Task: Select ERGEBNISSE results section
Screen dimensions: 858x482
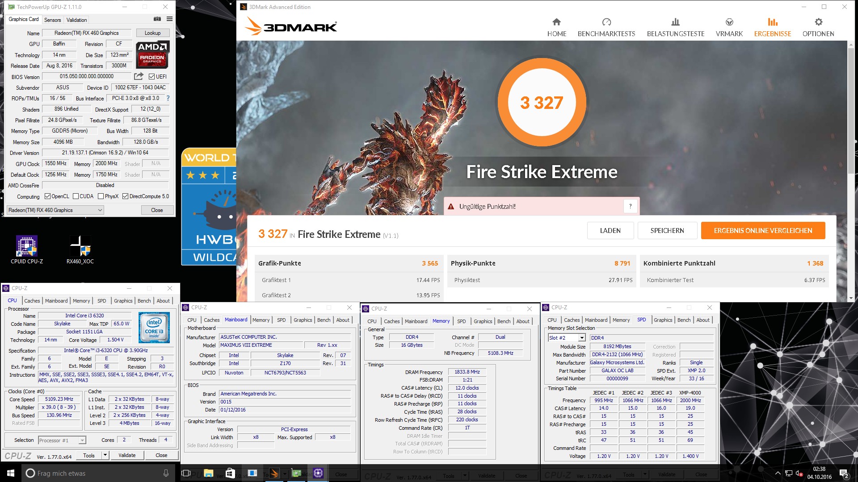Action: point(773,27)
